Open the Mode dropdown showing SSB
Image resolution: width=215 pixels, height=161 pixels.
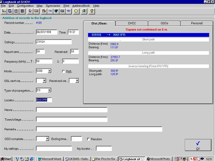tap(49, 71)
